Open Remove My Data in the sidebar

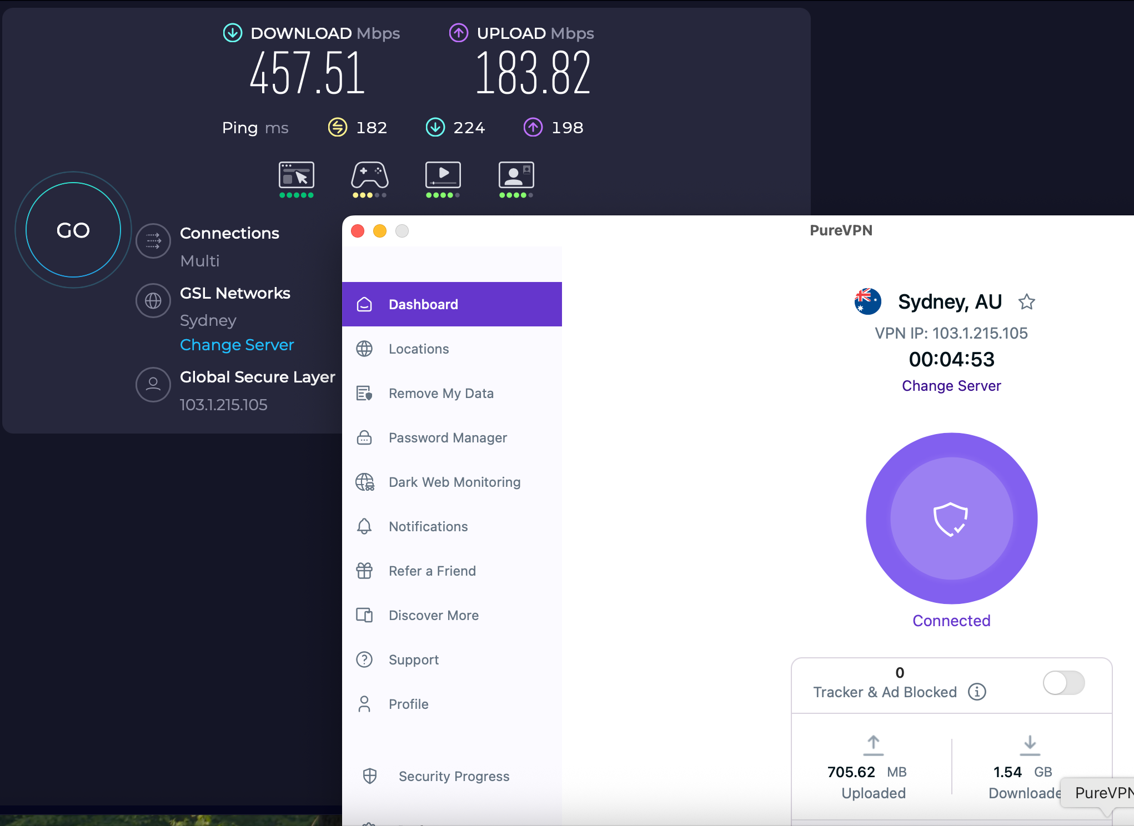pos(452,393)
